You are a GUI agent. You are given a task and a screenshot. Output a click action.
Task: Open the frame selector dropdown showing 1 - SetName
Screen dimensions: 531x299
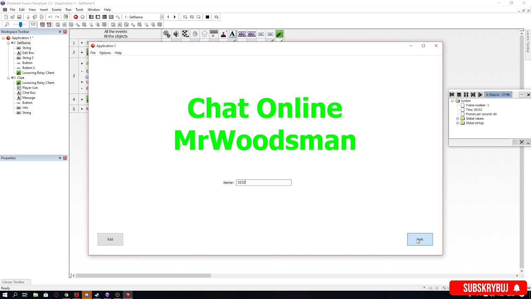point(162,17)
